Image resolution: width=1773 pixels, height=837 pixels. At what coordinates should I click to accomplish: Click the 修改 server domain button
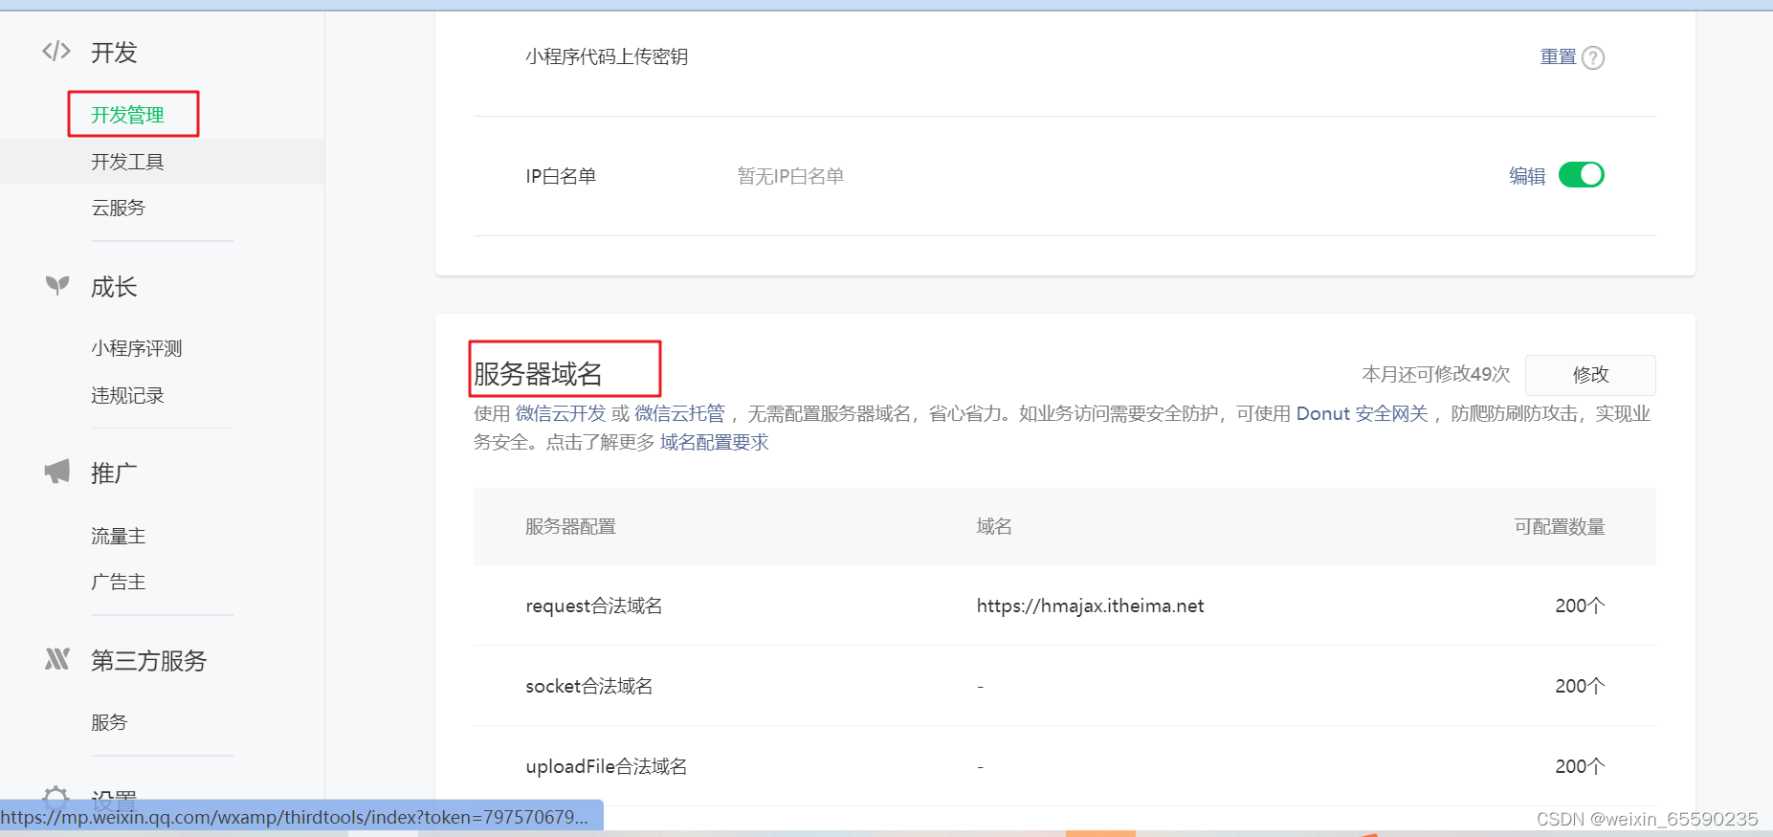point(1590,375)
